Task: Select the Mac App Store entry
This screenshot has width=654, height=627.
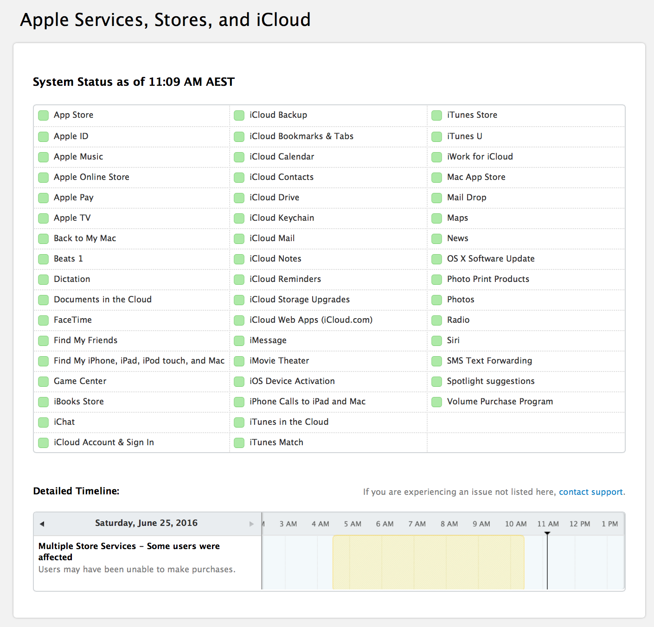Action: point(476,177)
